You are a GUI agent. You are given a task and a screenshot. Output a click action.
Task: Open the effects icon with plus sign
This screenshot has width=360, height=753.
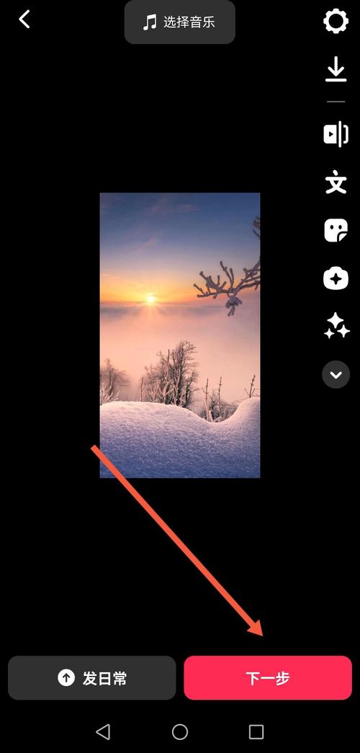tap(336, 278)
